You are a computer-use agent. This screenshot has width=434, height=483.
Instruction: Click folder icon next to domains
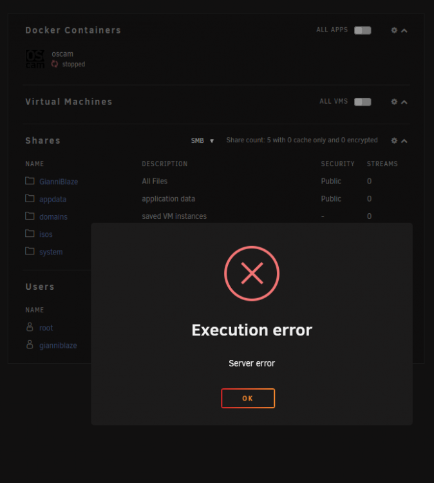click(30, 216)
